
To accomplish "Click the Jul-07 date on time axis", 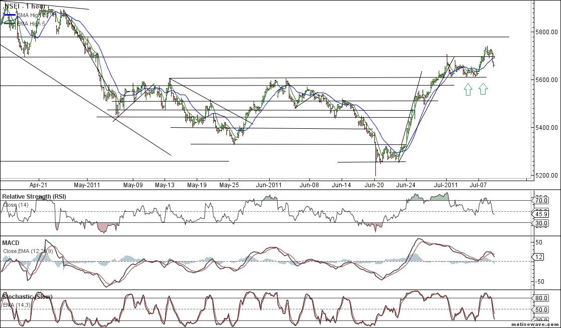I will coord(478,185).
